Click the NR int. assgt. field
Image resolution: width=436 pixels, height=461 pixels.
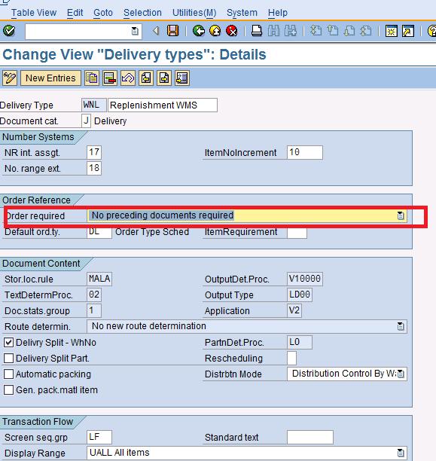(94, 152)
